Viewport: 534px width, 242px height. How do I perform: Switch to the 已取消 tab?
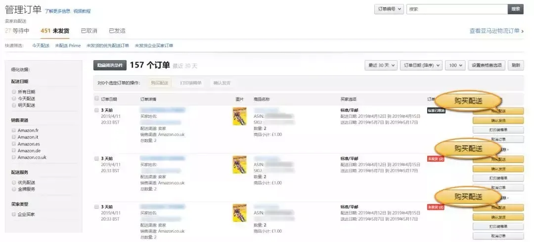[89, 31]
